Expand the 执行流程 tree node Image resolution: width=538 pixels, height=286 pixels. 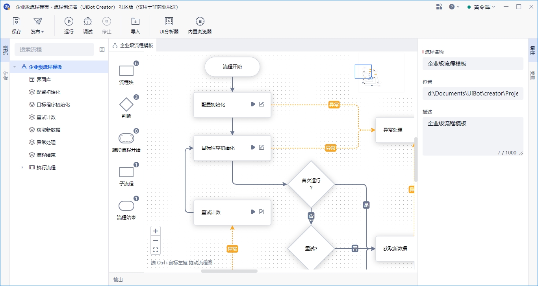[x=22, y=167]
